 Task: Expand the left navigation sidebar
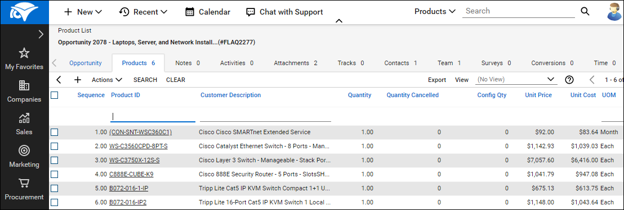click(x=41, y=35)
